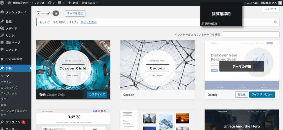Click ライブプレビュー for Dacnis
Screen dimensions: 283x130
click(x=262, y=95)
